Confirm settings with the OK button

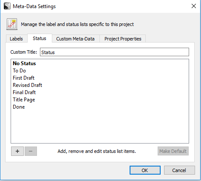tap(145, 170)
